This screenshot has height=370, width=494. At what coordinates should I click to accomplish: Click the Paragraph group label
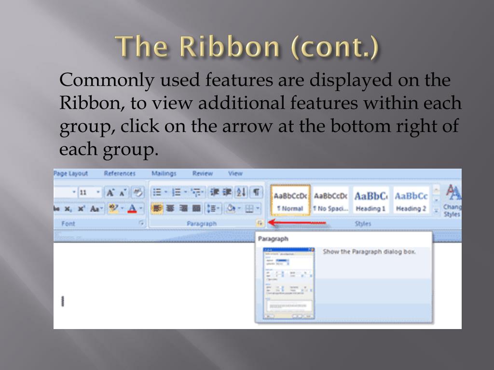(202, 224)
